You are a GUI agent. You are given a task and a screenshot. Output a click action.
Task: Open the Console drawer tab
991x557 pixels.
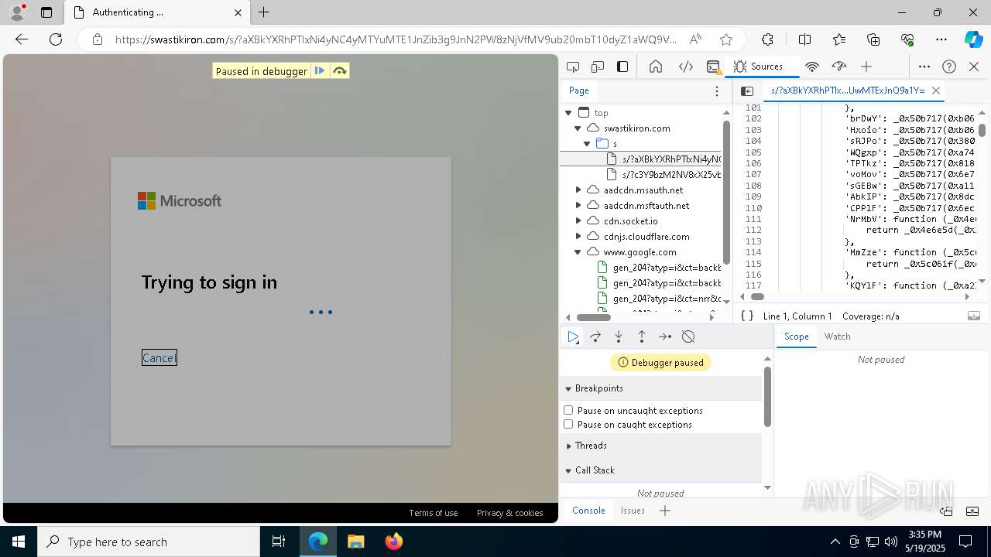point(588,511)
